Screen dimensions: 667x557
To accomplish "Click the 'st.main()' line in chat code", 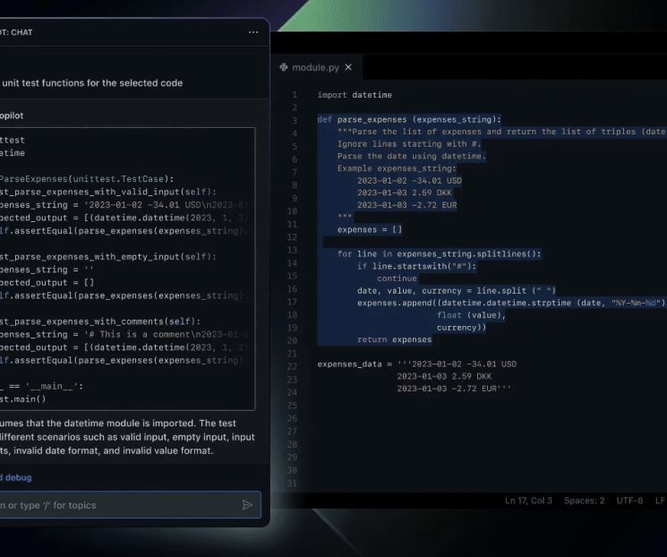I will click(x=23, y=399).
